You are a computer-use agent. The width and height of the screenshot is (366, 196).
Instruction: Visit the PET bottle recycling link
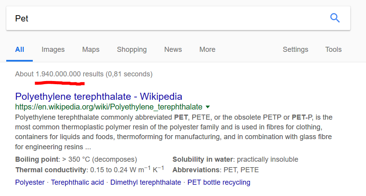point(219,182)
